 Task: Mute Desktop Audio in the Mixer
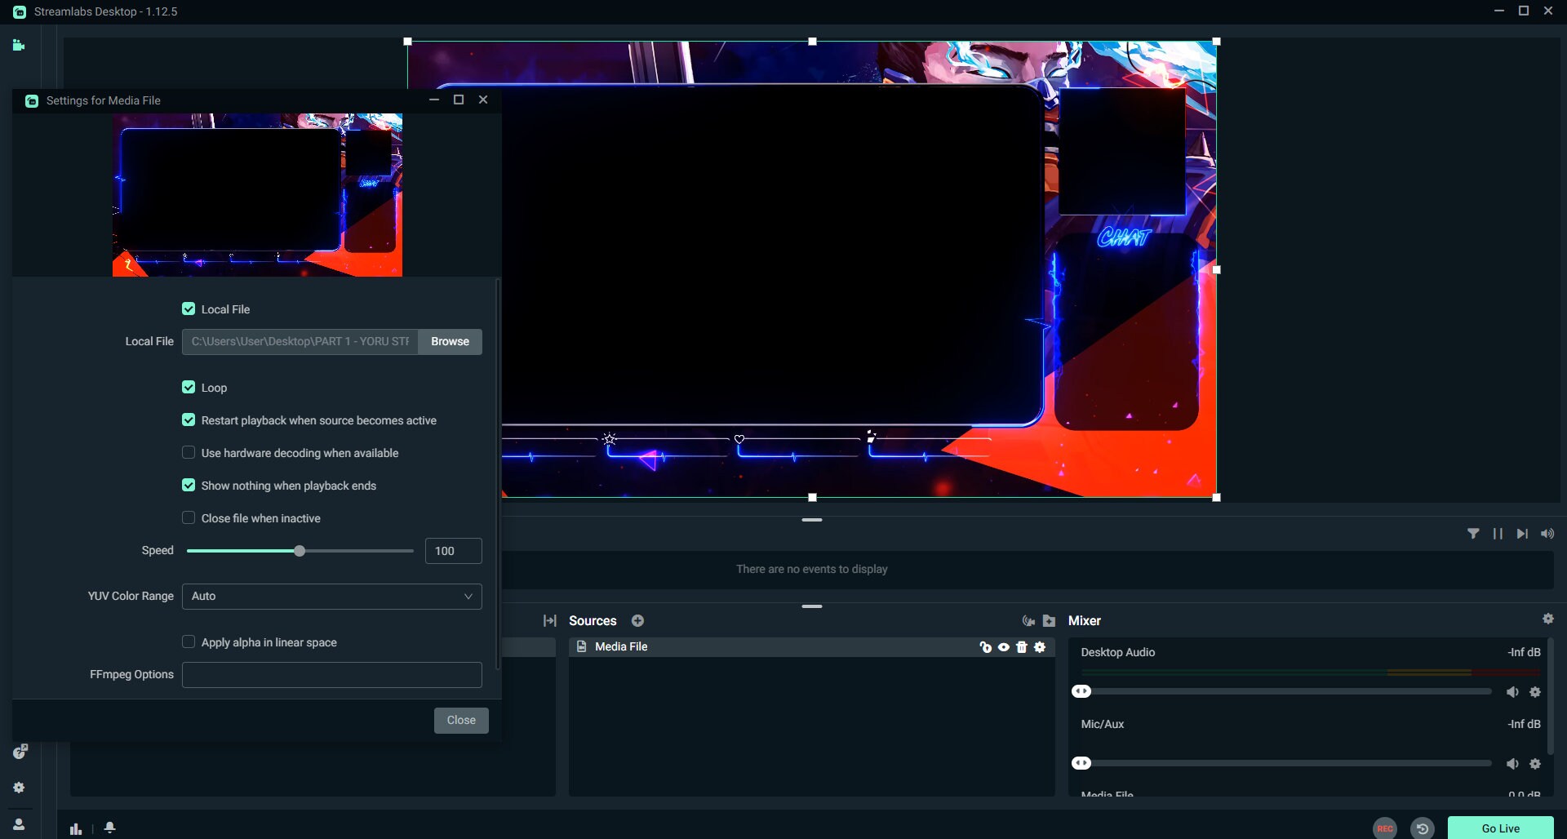(x=1512, y=691)
